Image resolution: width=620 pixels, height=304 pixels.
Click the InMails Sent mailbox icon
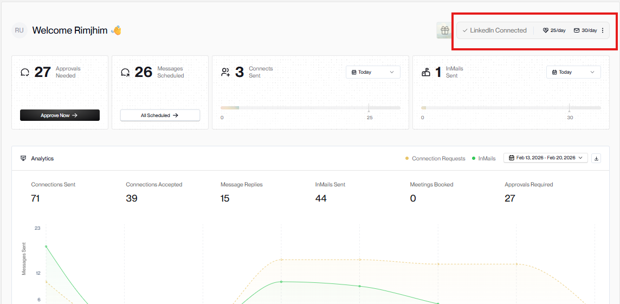426,72
